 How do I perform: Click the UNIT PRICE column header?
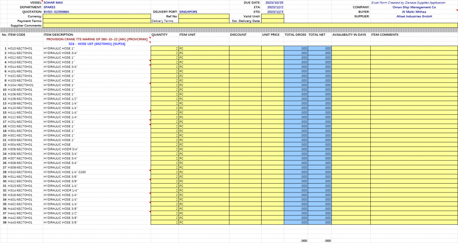270,34
